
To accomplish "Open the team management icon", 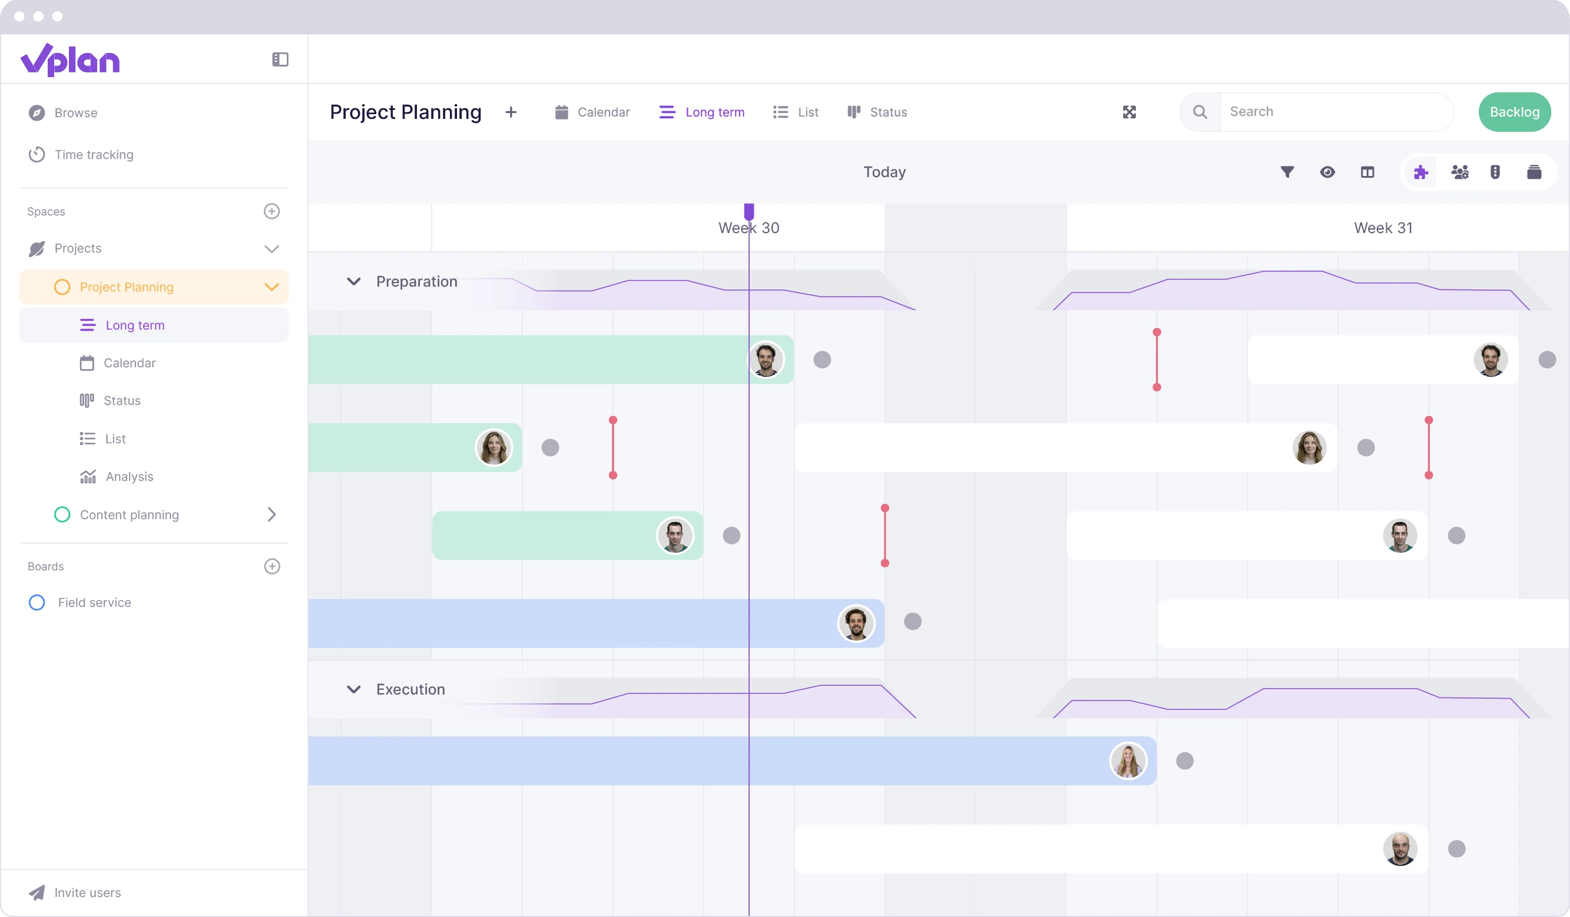I will (x=1460, y=172).
